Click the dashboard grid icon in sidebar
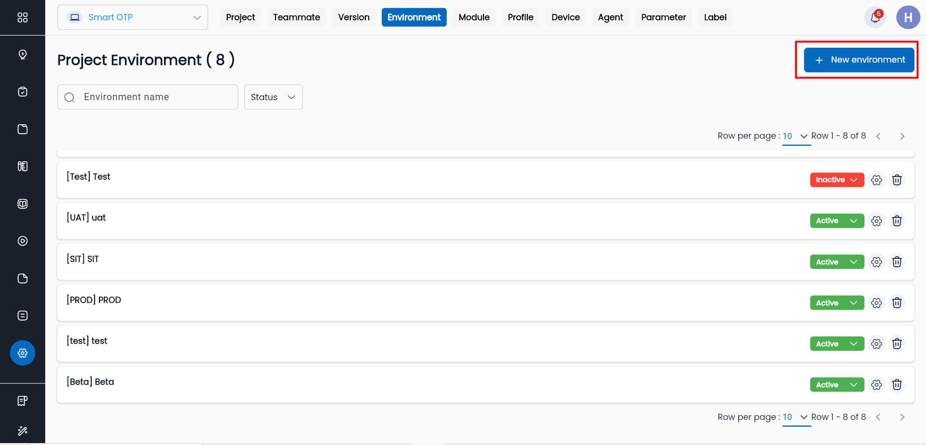 (x=23, y=18)
